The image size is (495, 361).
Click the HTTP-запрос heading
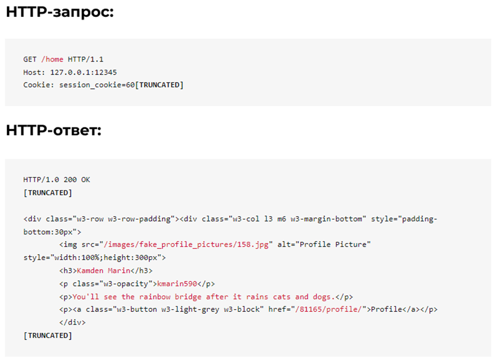tap(60, 12)
